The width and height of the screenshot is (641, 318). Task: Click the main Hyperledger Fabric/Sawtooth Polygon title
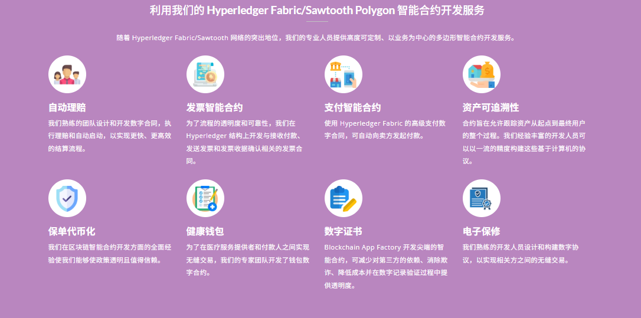point(317,10)
